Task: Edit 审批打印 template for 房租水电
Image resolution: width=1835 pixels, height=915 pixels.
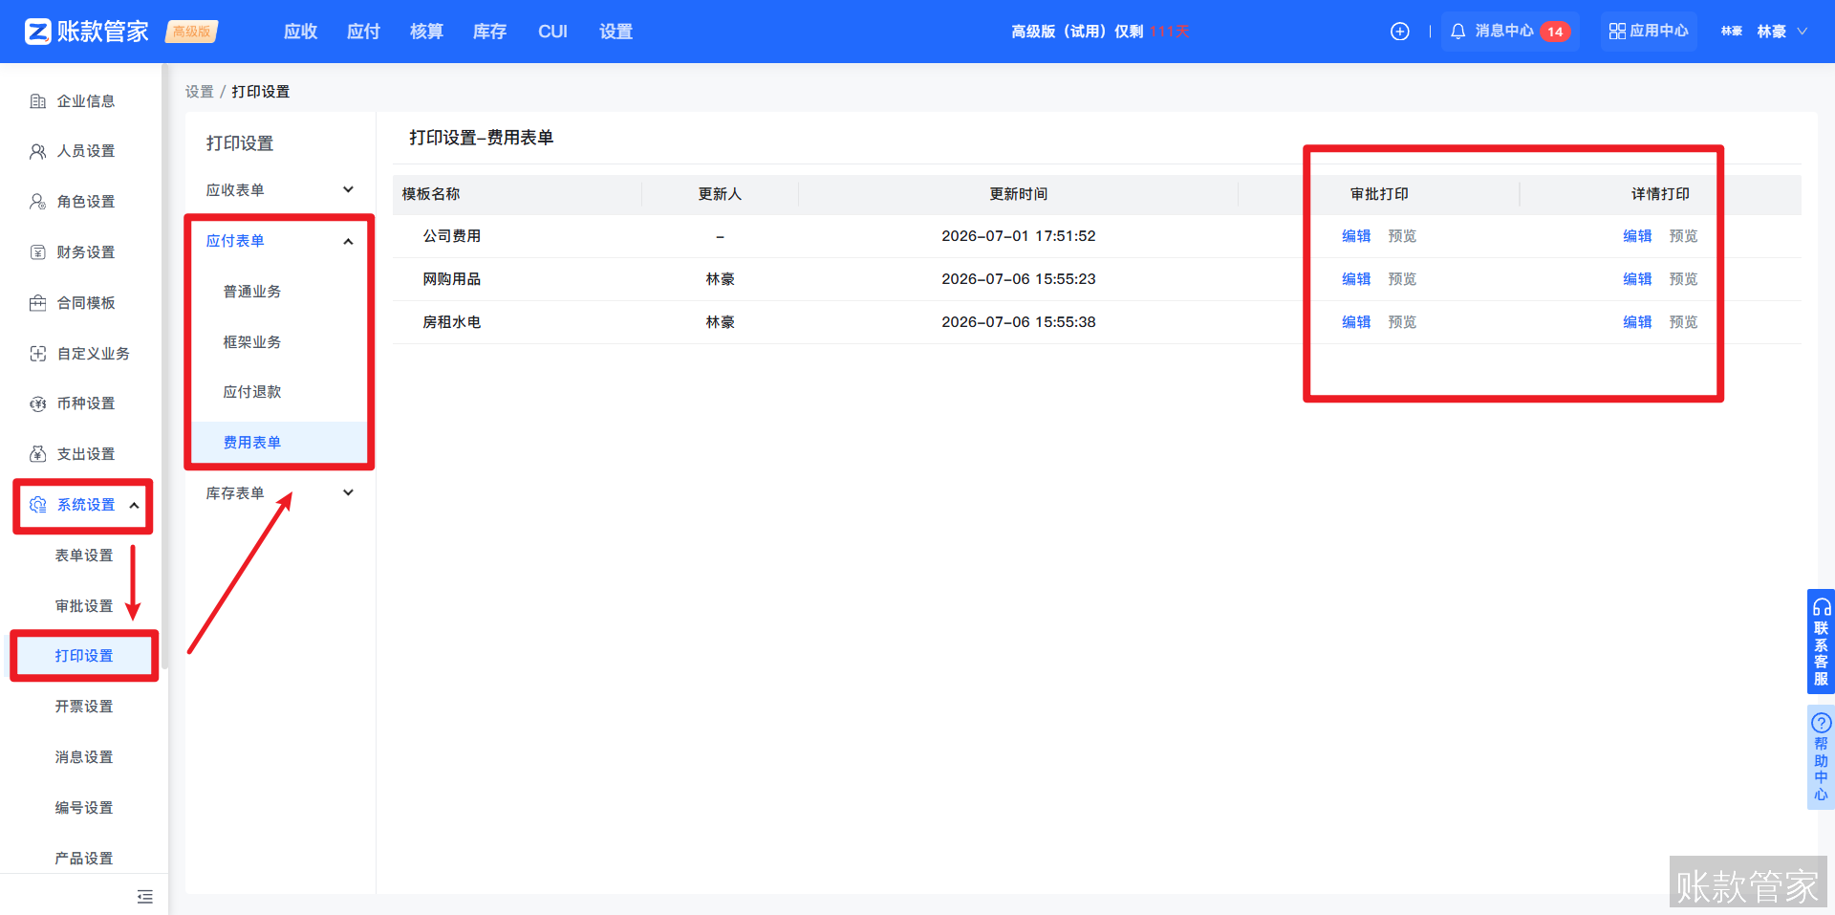Action: coord(1356,322)
